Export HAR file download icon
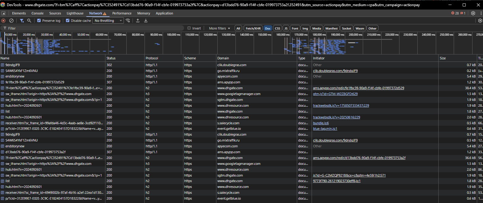 [x=146, y=21]
